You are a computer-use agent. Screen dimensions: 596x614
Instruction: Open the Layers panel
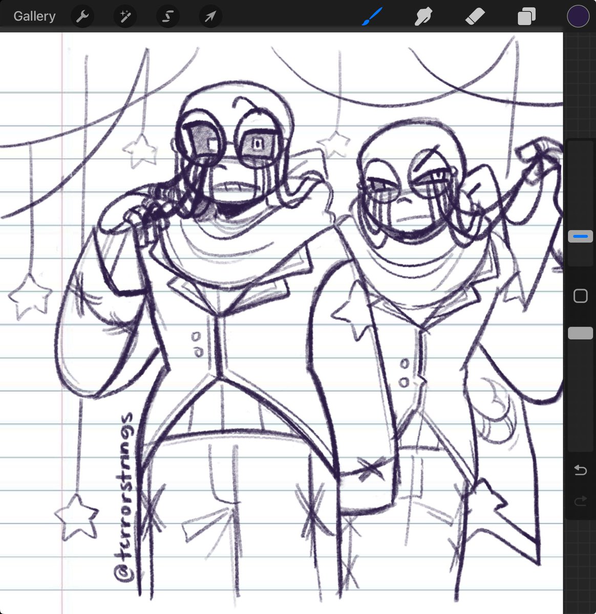(x=526, y=17)
